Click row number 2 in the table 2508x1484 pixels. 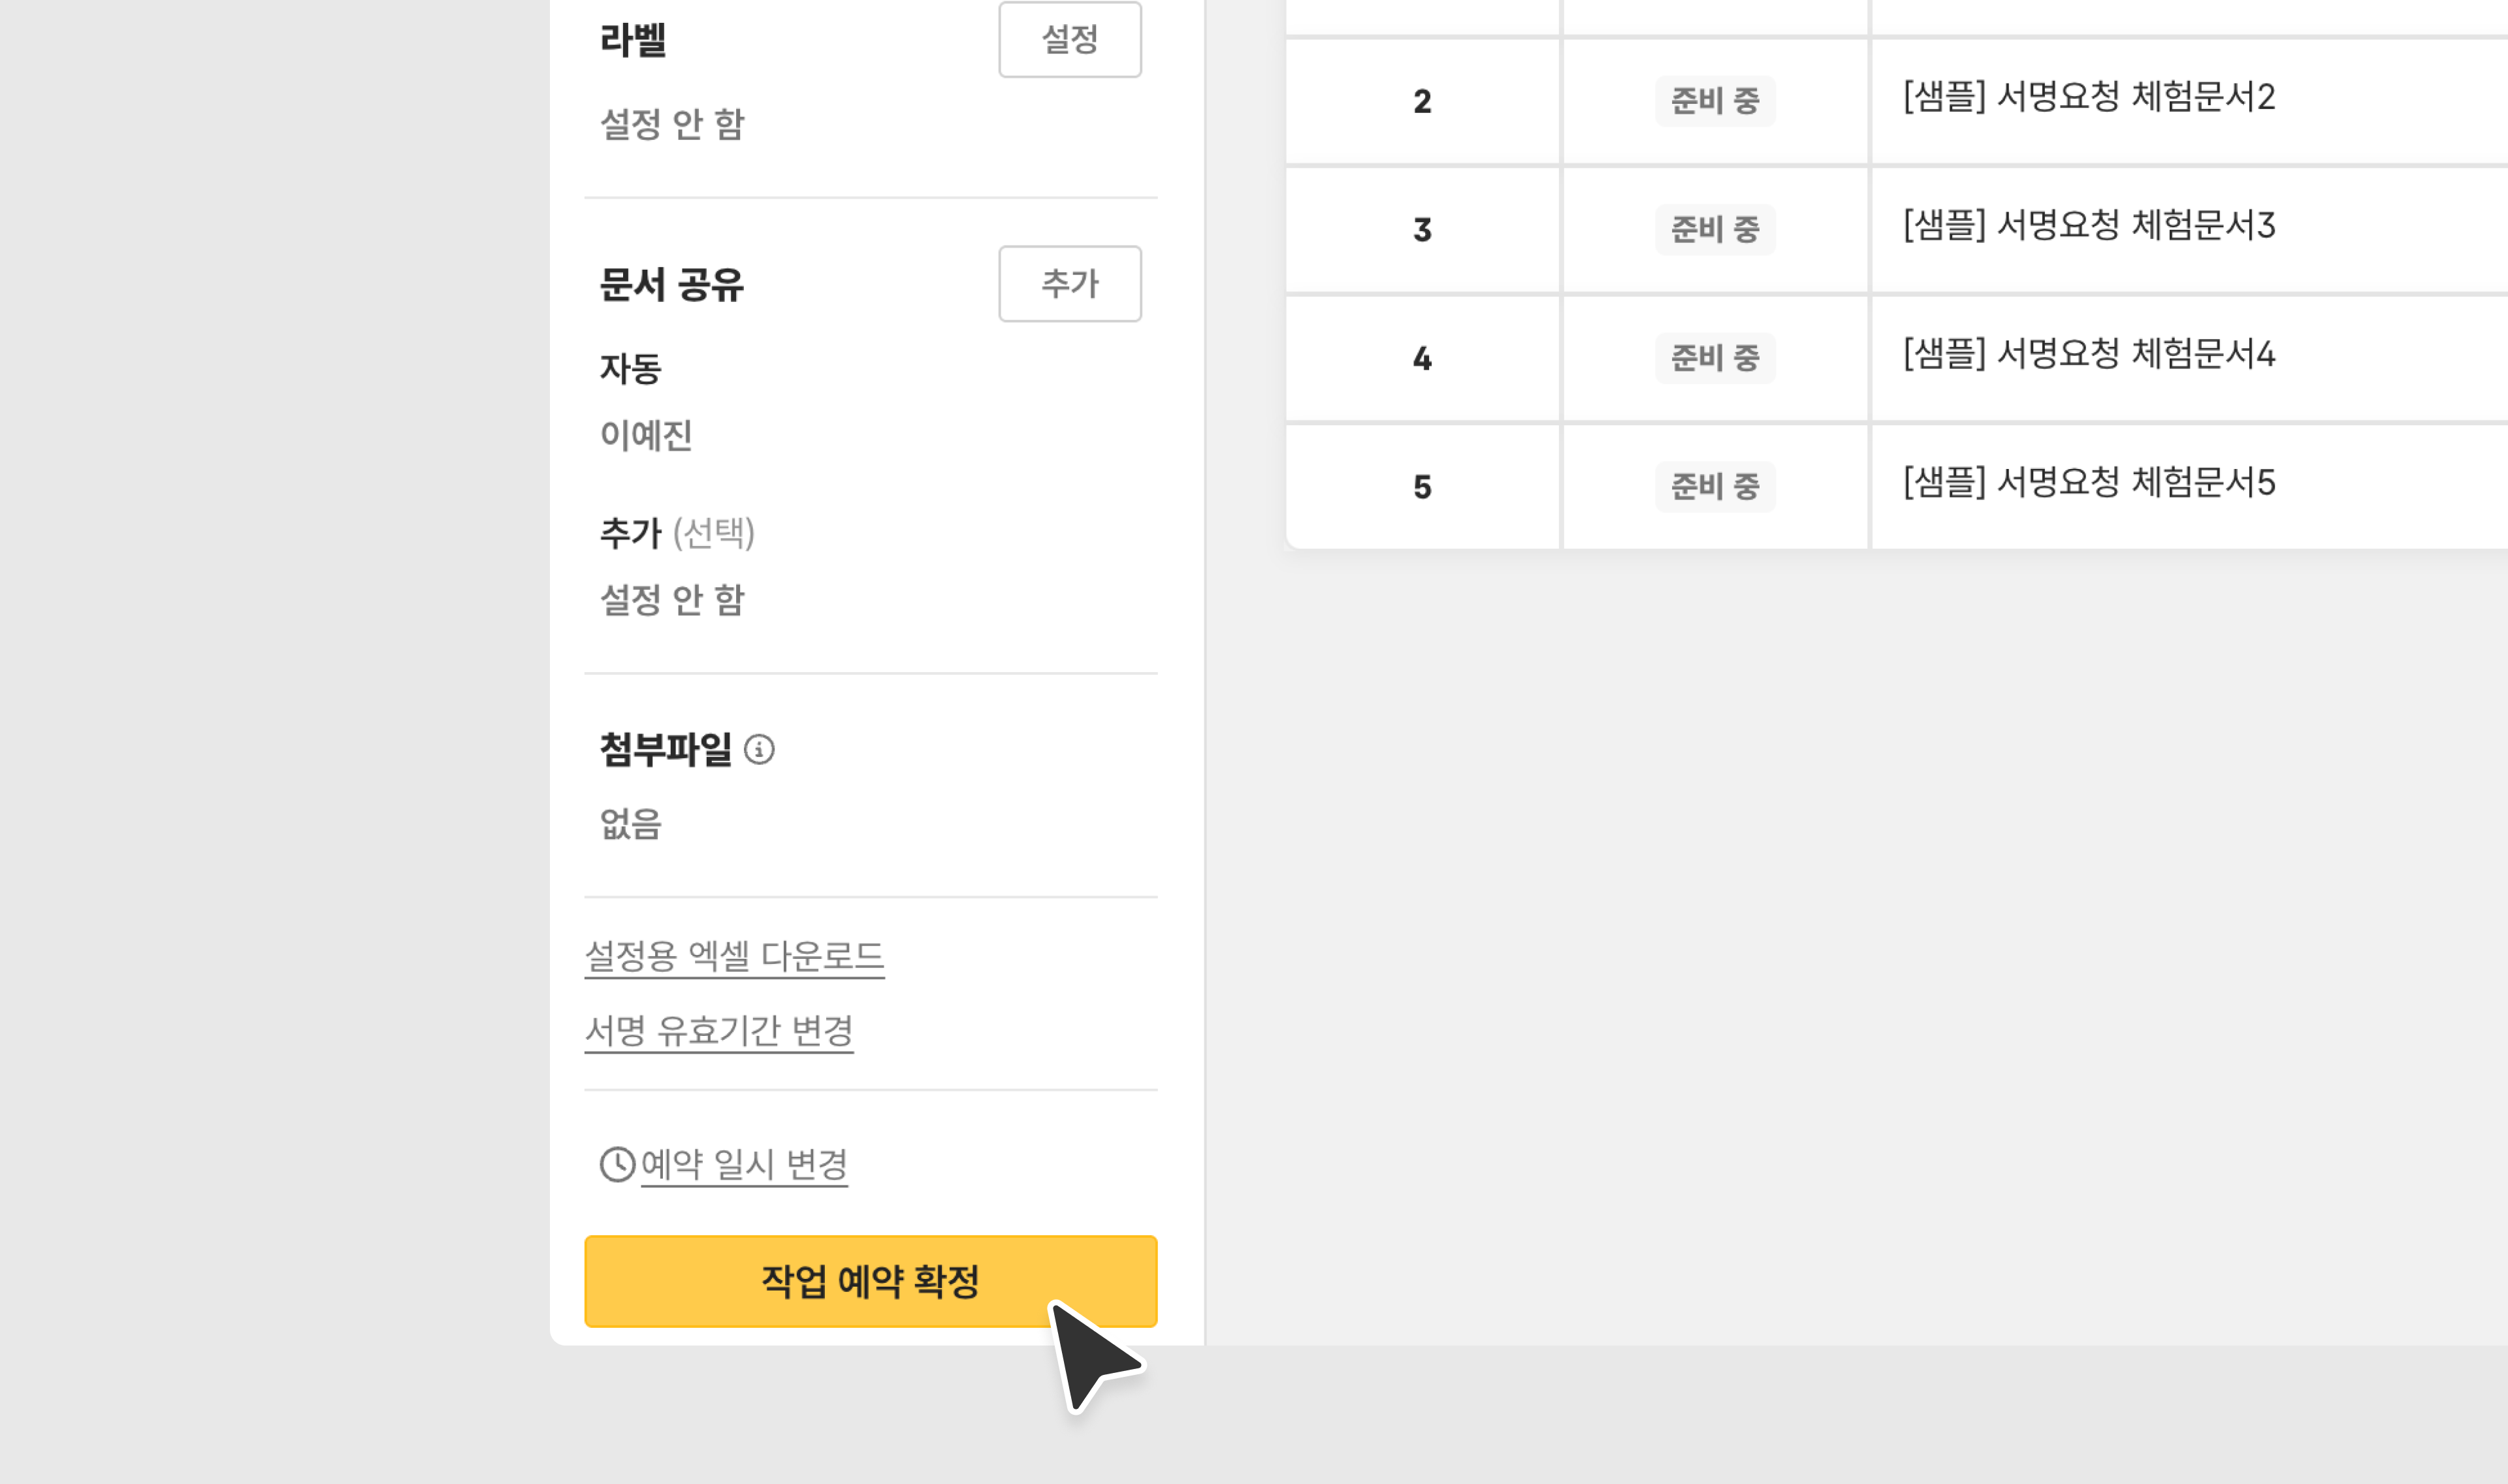click(1421, 101)
